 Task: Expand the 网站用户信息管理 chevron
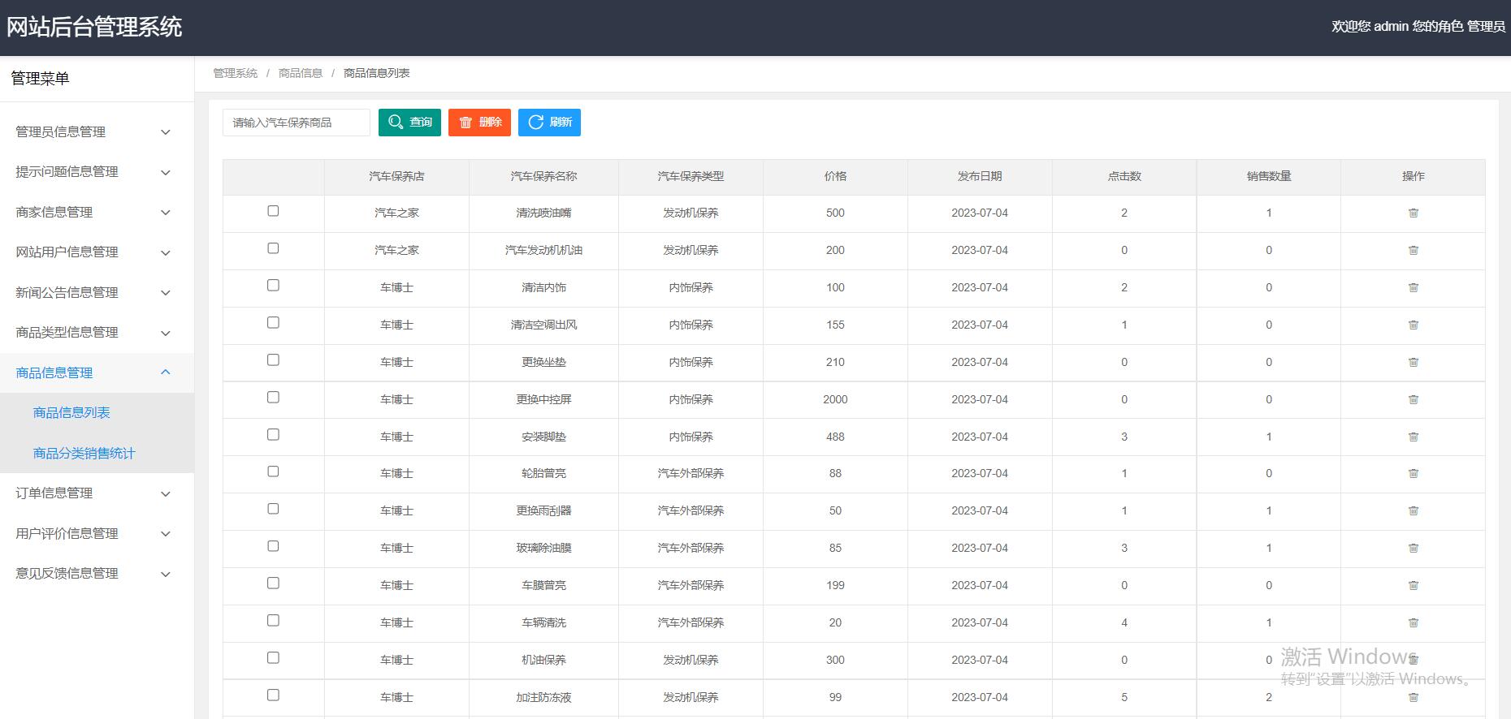(166, 252)
